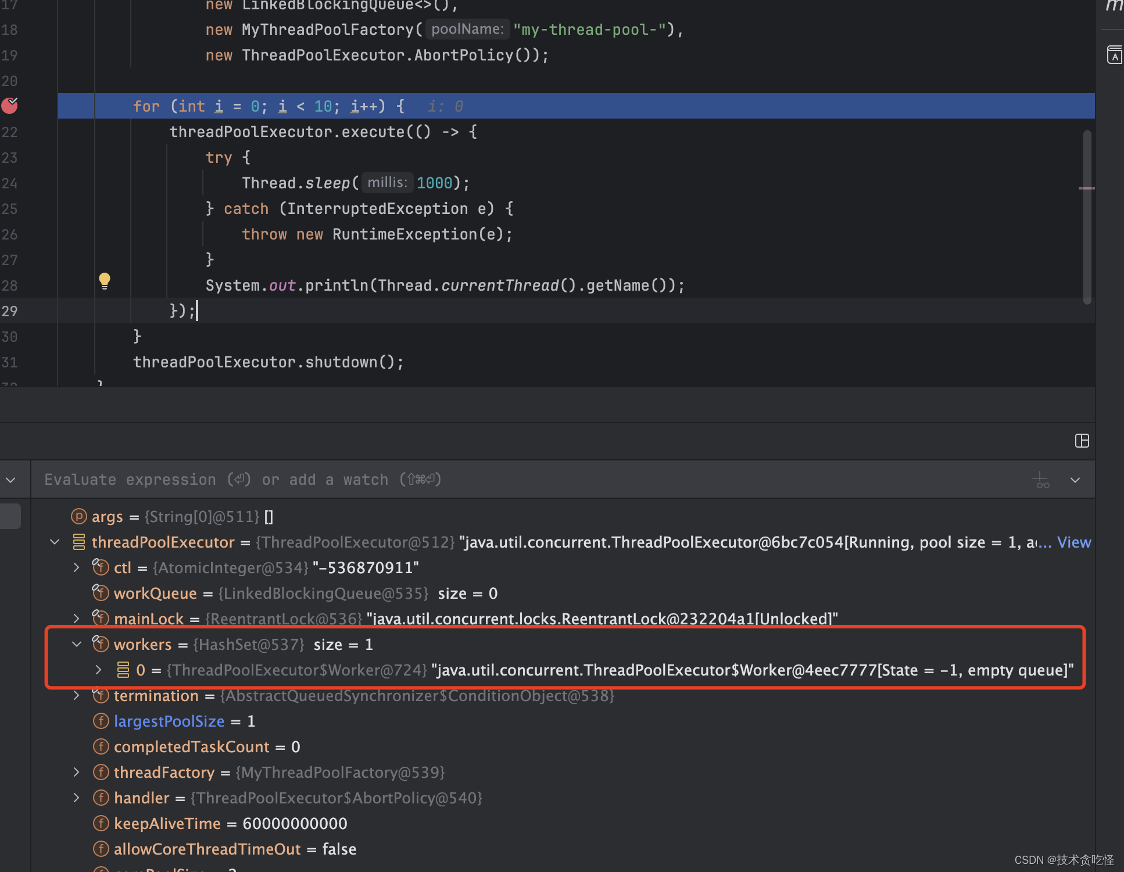Select the workQueue variable row

pos(563,593)
